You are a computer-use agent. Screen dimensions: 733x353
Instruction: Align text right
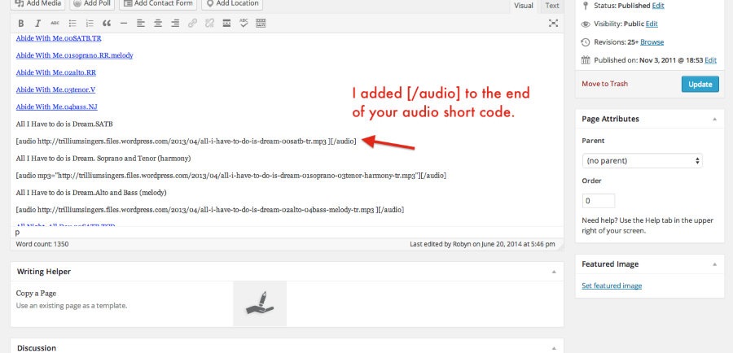[175, 24]
